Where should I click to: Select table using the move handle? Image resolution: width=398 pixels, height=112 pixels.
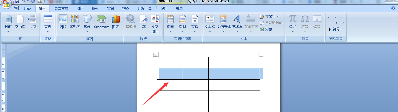coord(155,55)
